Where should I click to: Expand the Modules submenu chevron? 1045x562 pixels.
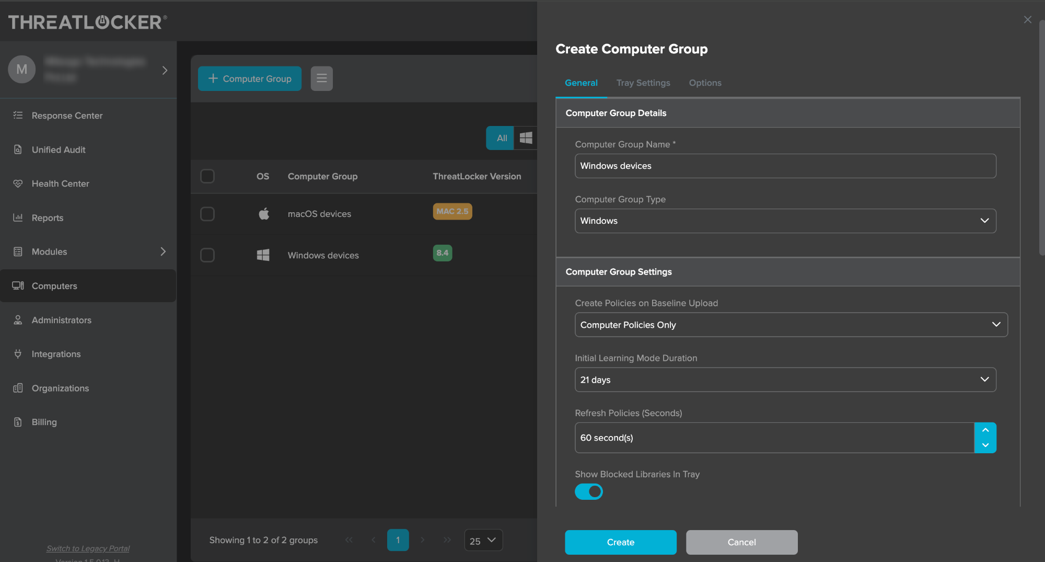163,251
